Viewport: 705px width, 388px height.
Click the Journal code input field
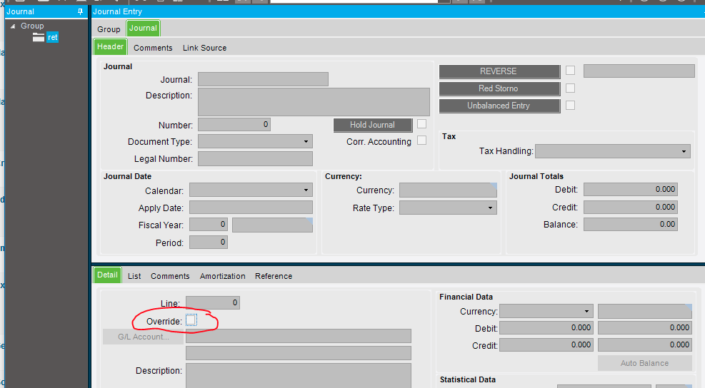point(263,79)
